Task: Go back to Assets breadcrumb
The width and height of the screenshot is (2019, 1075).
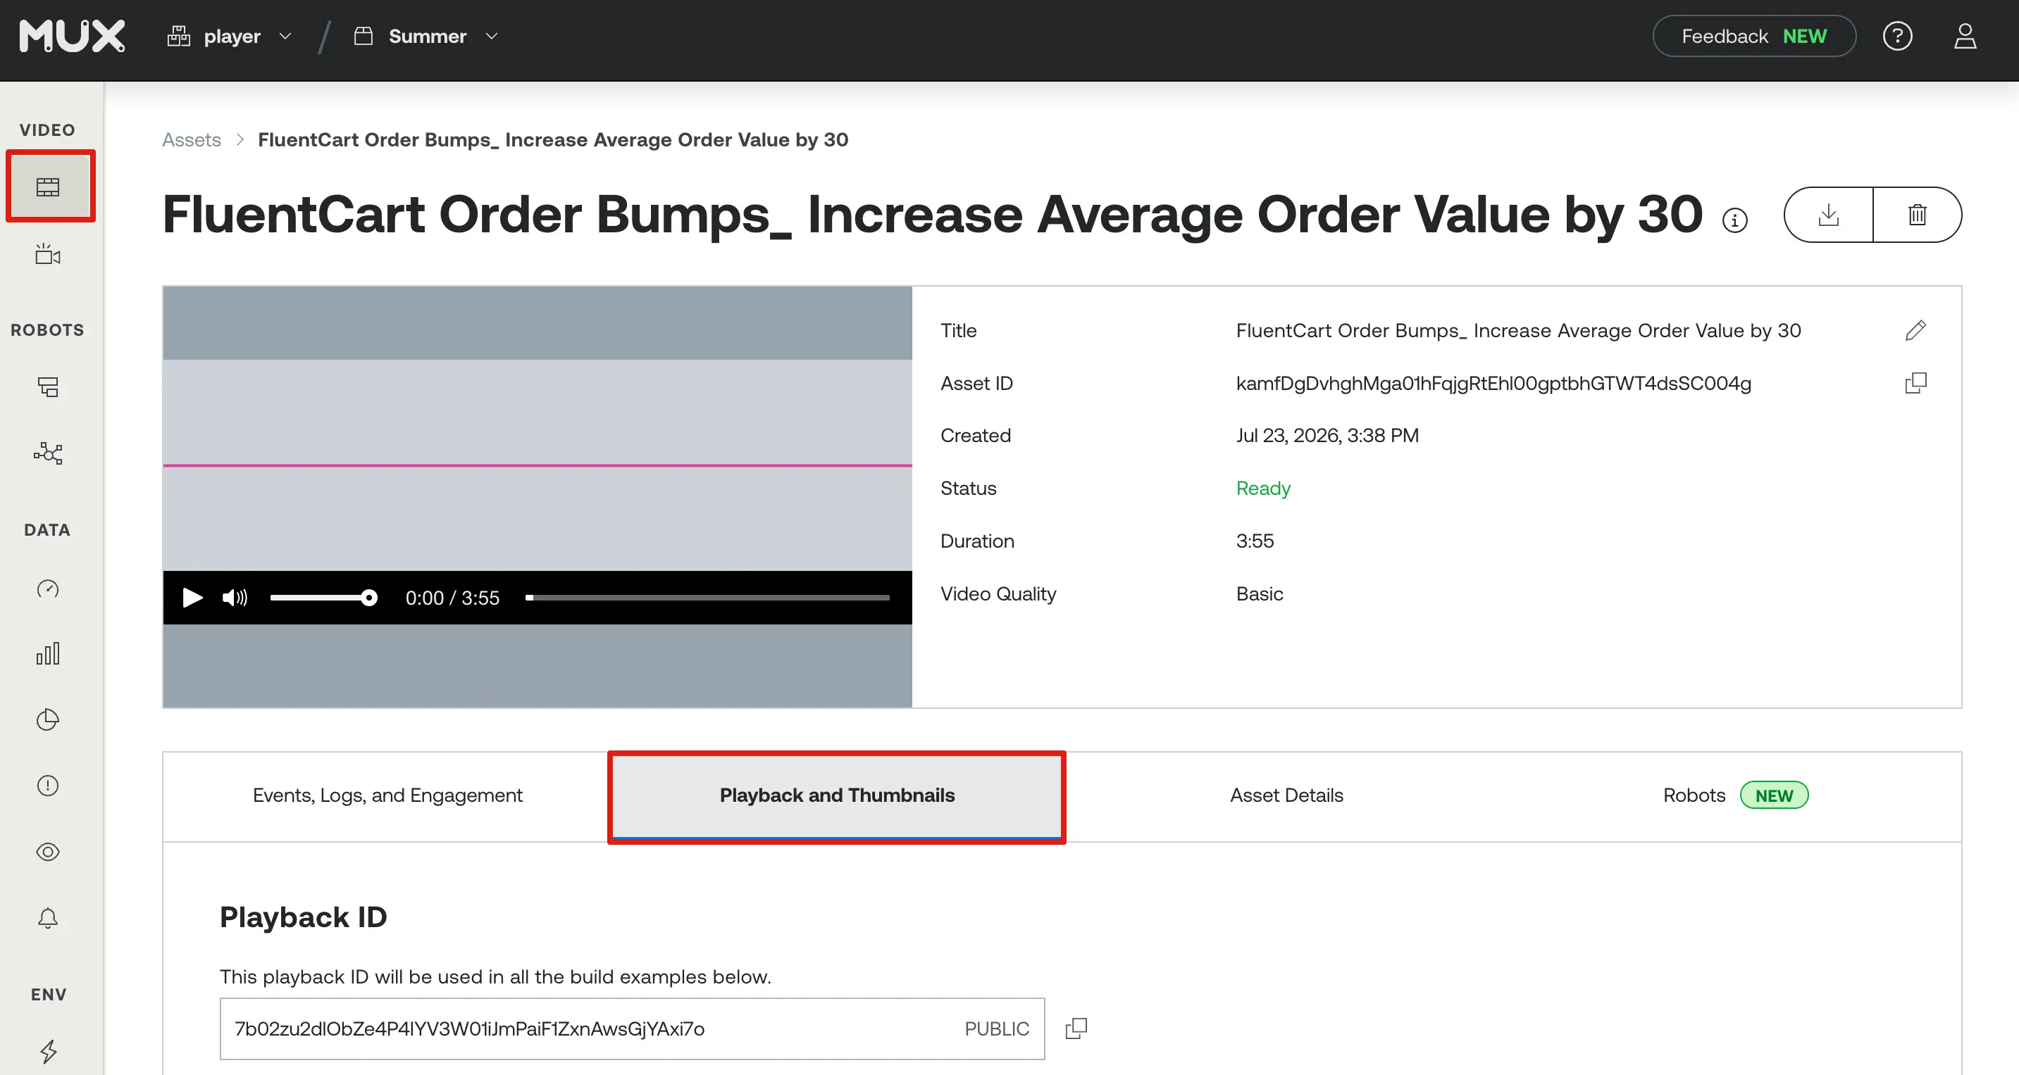Action: point(191,139)
